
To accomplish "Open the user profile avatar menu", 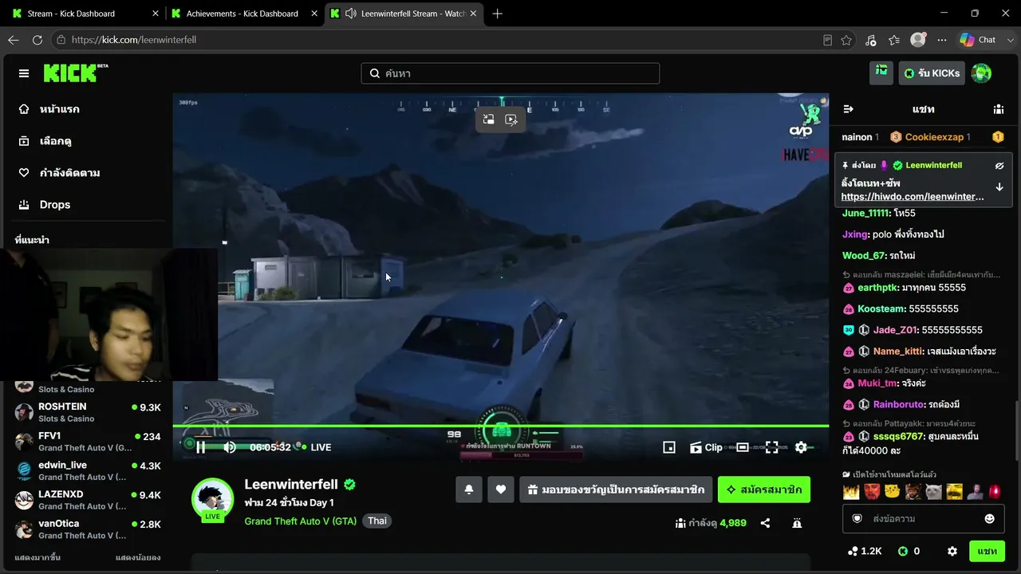I will 981,73.
